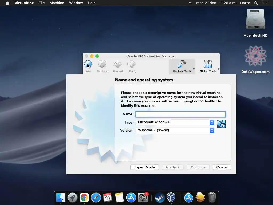Select the Machine Tools hammer icon

click(182, 64)
